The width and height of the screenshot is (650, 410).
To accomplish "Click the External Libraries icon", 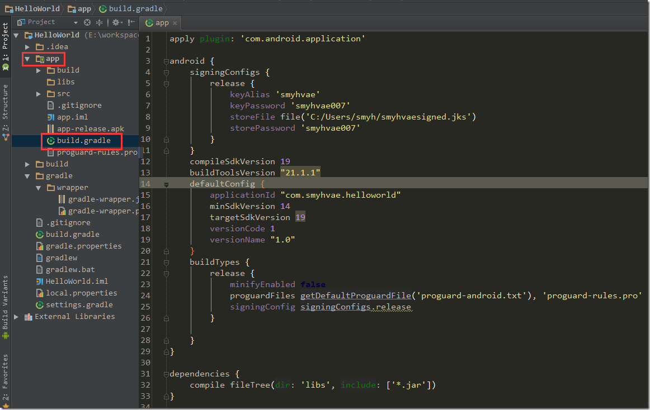I will pos(29,317).
